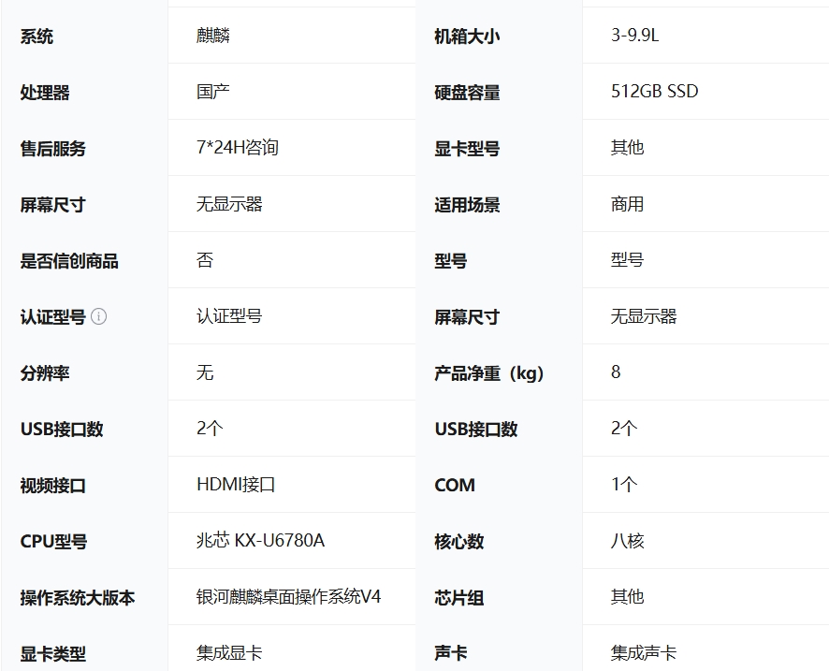829x671 pixels.
Task: Select the 芯片组 label
Action: [458, 597]
